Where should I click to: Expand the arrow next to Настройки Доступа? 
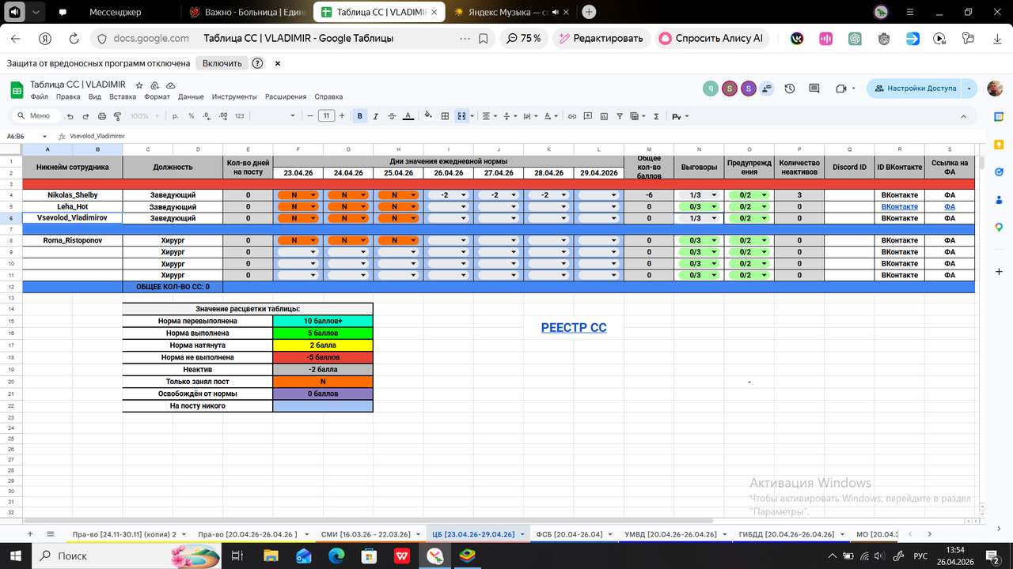click(x=969, y=89)
